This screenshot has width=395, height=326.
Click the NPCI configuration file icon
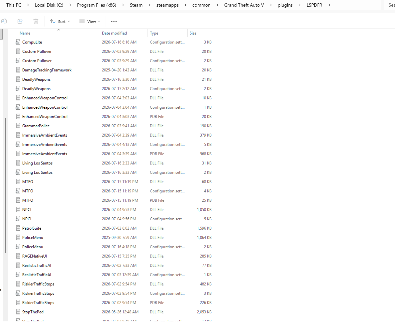coord(18,219)
